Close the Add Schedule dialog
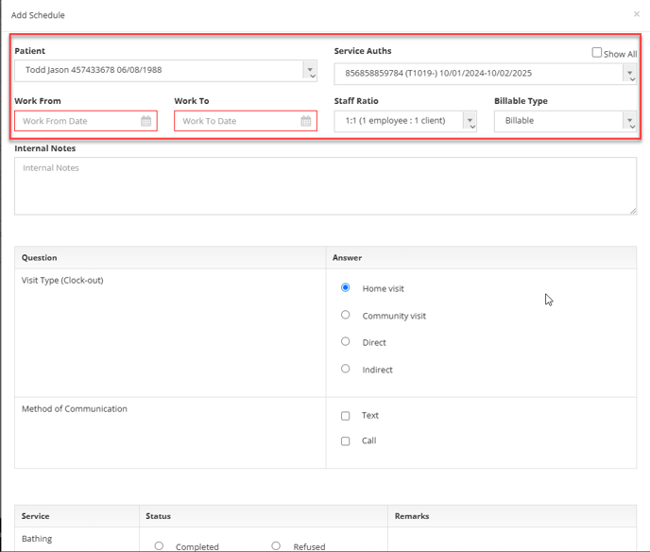 (637, 14)
